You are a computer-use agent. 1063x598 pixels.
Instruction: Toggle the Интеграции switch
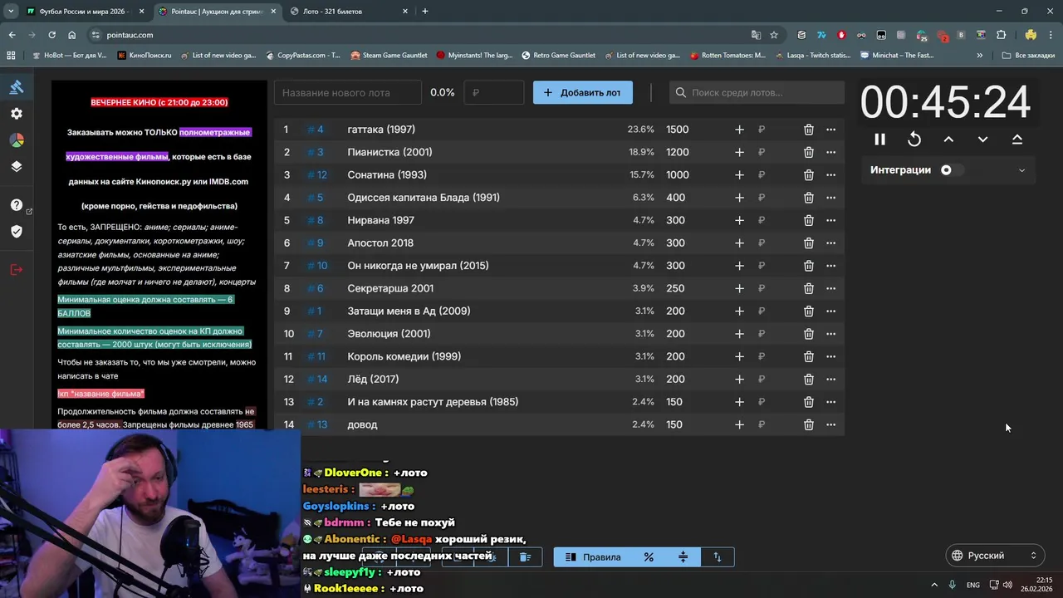coord(952,170)
